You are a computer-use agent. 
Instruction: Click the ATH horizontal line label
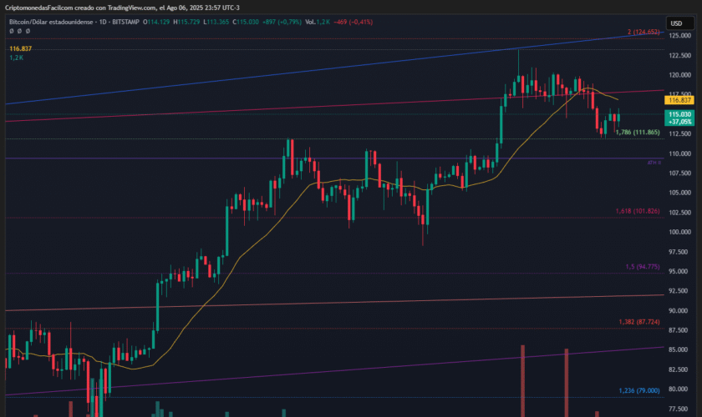click(654, 163)
